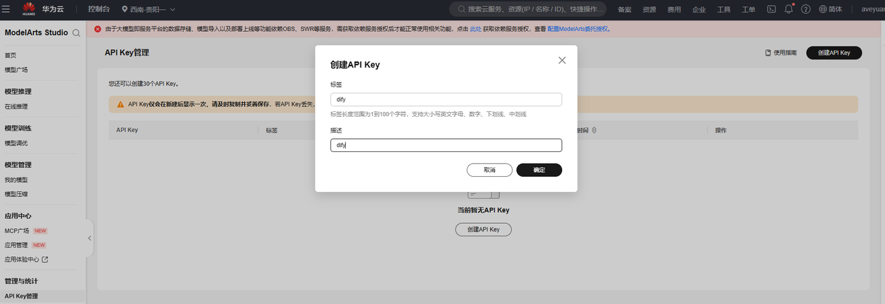
Task: Open 模型调优 in sidebar
Action: coord(16,143)
